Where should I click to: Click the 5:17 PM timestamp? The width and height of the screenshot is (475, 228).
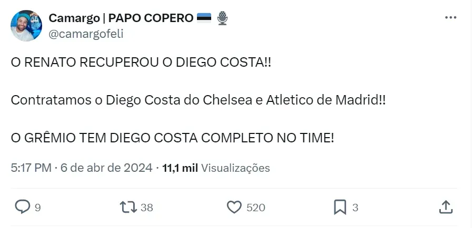(31, 168)
